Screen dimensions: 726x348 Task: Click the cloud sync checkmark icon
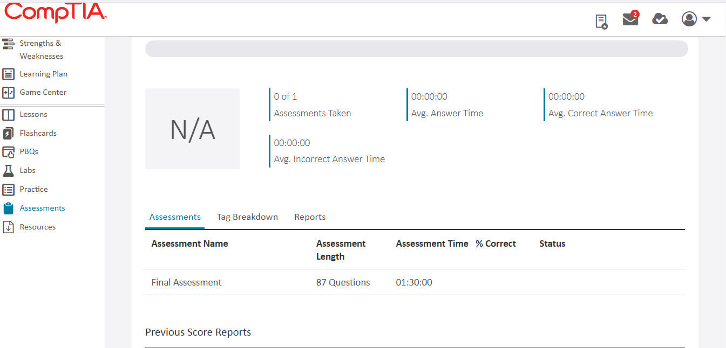pyautogui.click(x=660, y=19)
